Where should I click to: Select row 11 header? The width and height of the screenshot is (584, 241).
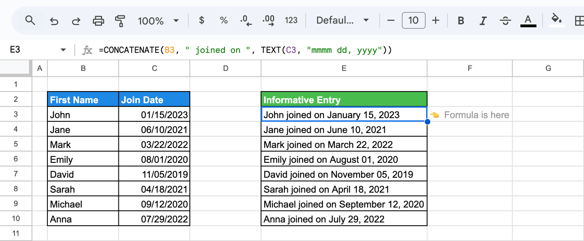[16, 233]
